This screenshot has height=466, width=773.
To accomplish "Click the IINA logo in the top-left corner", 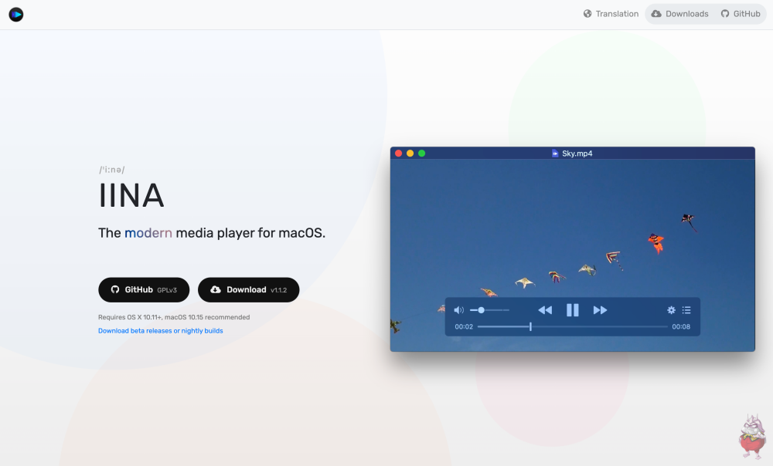I will [x=15, y=14].
